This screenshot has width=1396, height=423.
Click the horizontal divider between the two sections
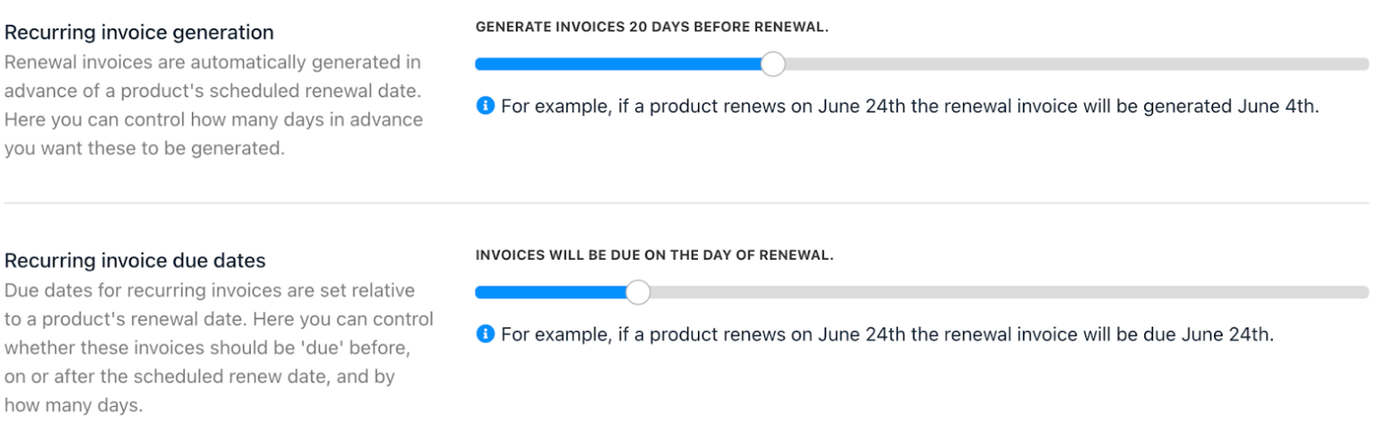(x=686, y=203)
